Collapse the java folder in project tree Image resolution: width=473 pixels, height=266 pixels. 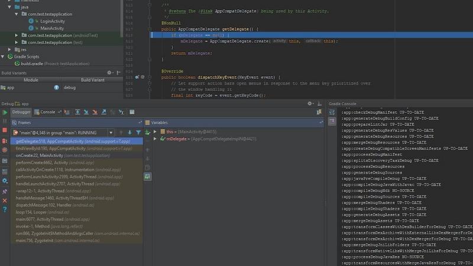[9, 7]
